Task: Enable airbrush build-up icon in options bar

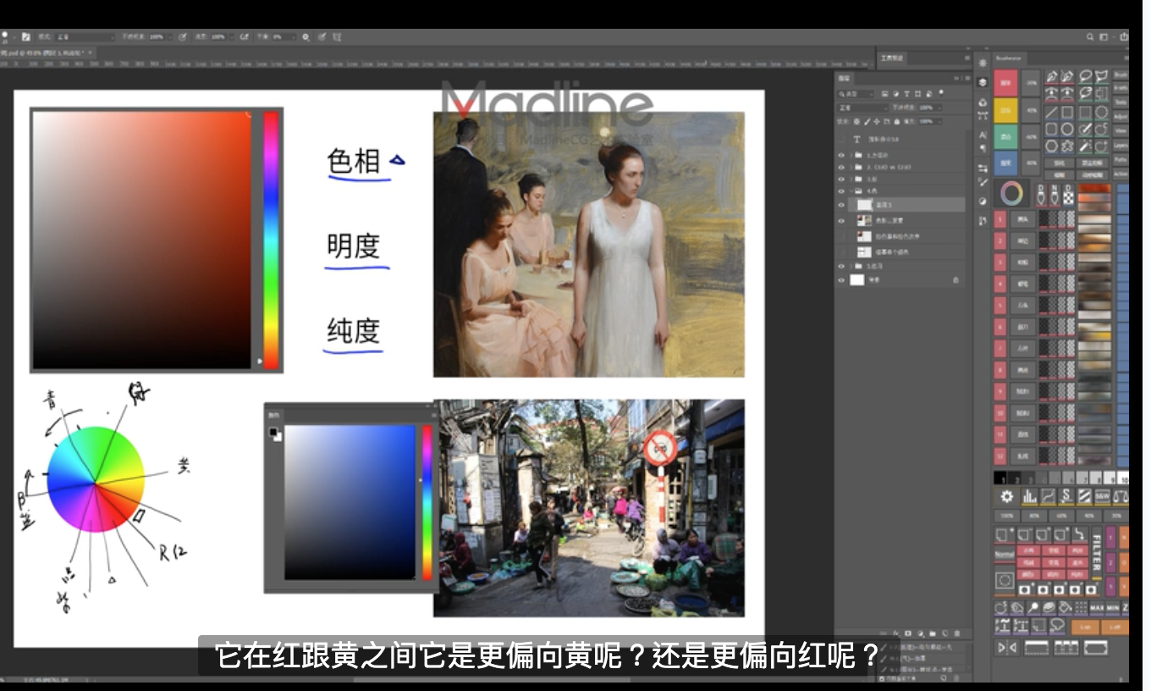Action: (x=244, y=37)
